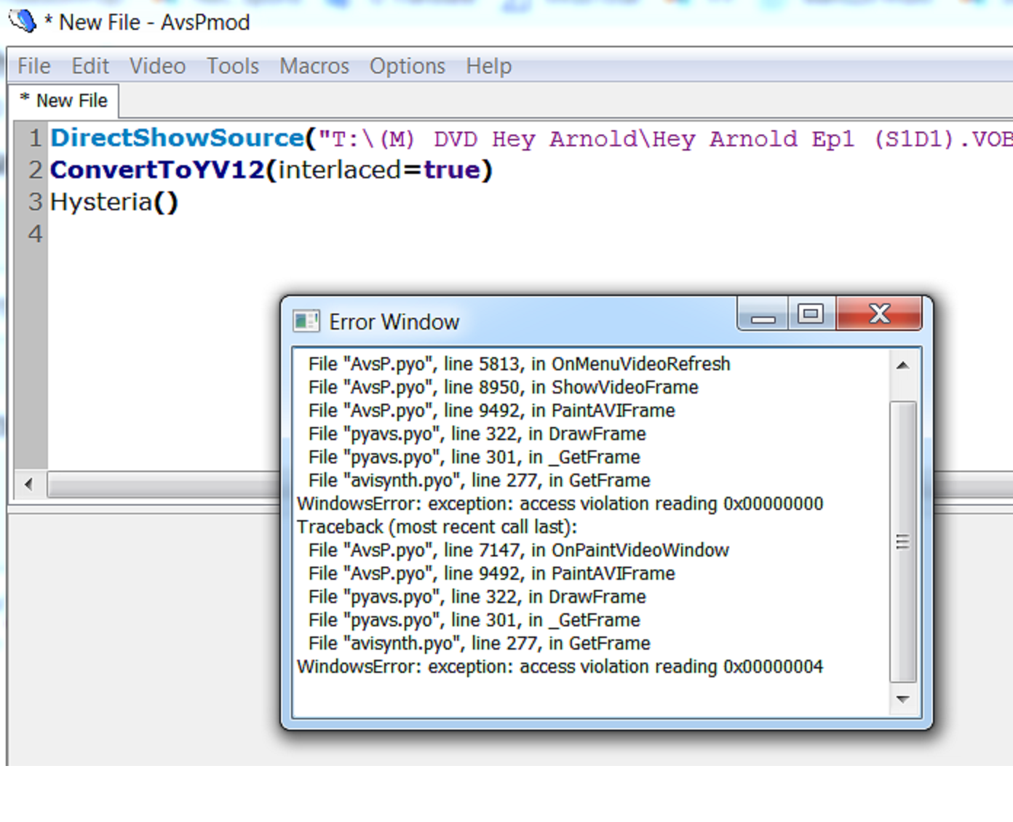Click ConvertToYV12 in script line 2
The width and height of the screenshot is (1013, 822).
pyautogui.click(x=157, y=170)
